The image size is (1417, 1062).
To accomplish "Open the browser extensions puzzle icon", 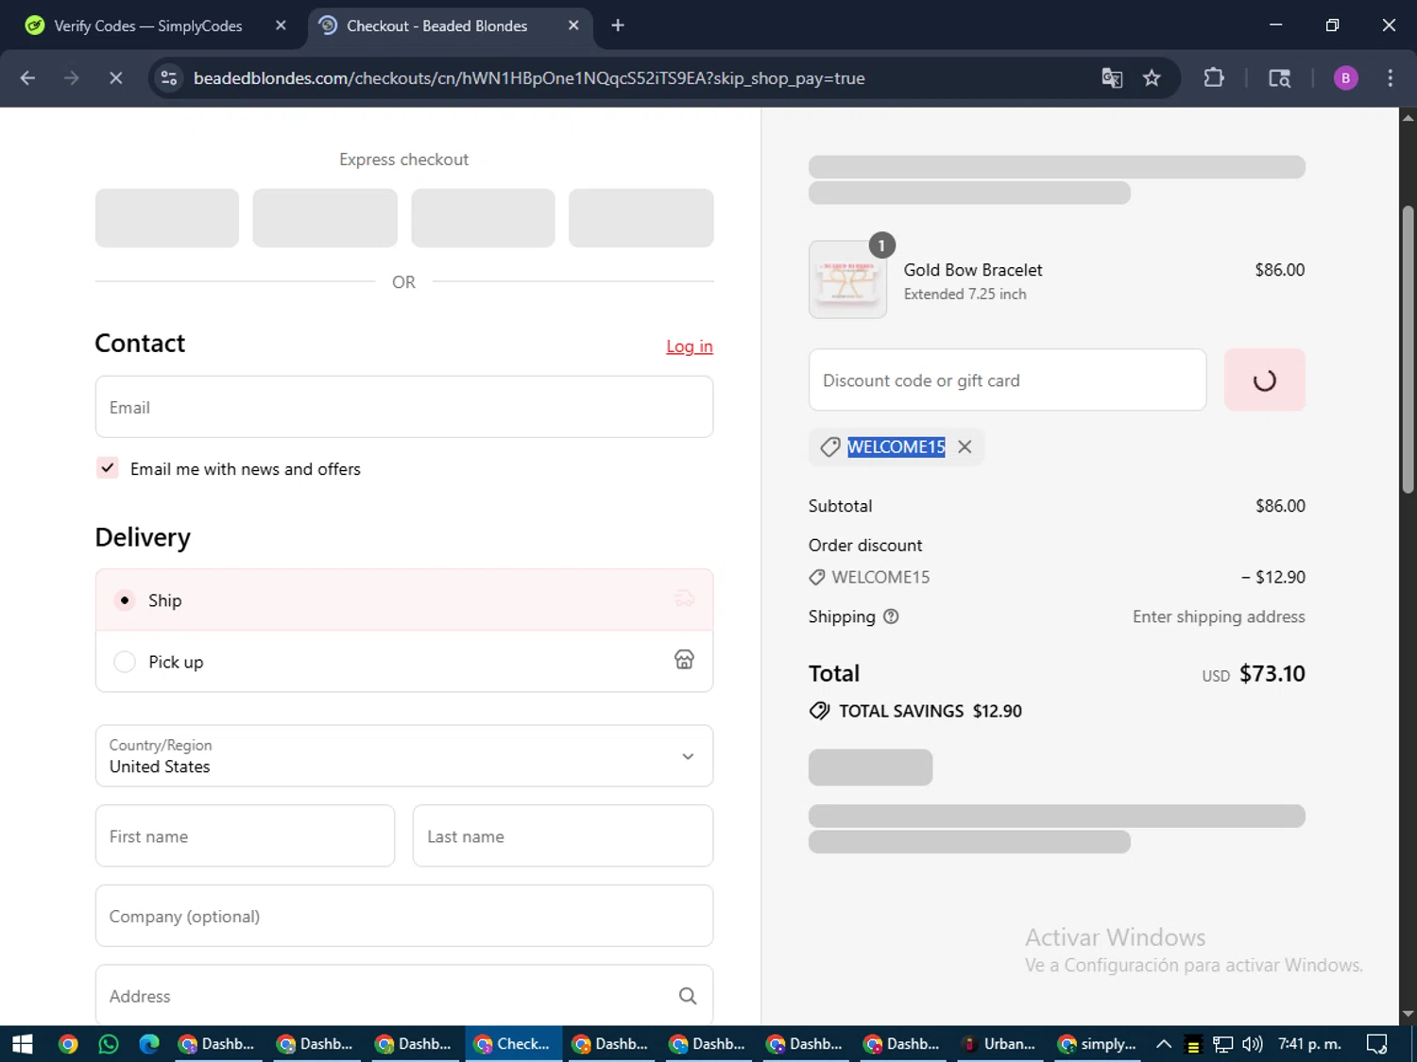I will point(1214,78).
